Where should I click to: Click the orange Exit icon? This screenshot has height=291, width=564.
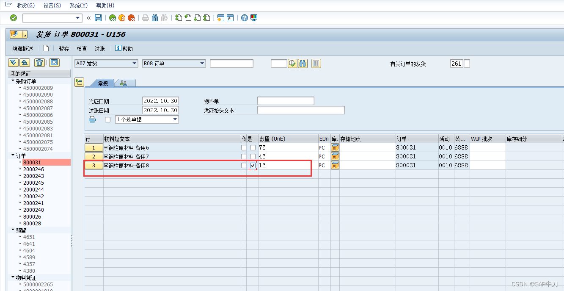click(x=122, y=18)
